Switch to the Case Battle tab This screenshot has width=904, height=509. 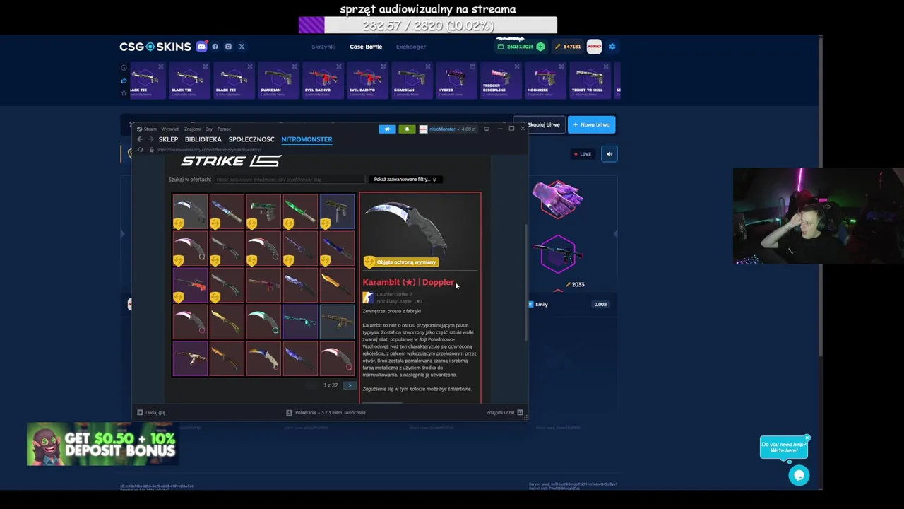click(x=366, y=47)
